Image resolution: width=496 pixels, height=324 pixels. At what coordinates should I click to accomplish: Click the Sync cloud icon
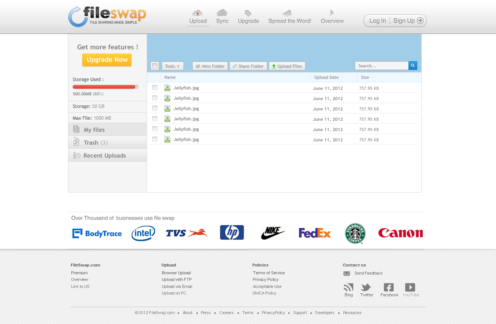tap(222, 13)
